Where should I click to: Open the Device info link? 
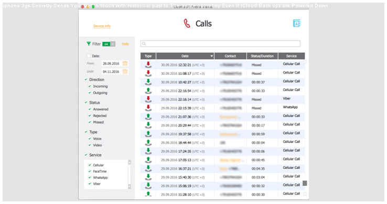pos(102,26)
